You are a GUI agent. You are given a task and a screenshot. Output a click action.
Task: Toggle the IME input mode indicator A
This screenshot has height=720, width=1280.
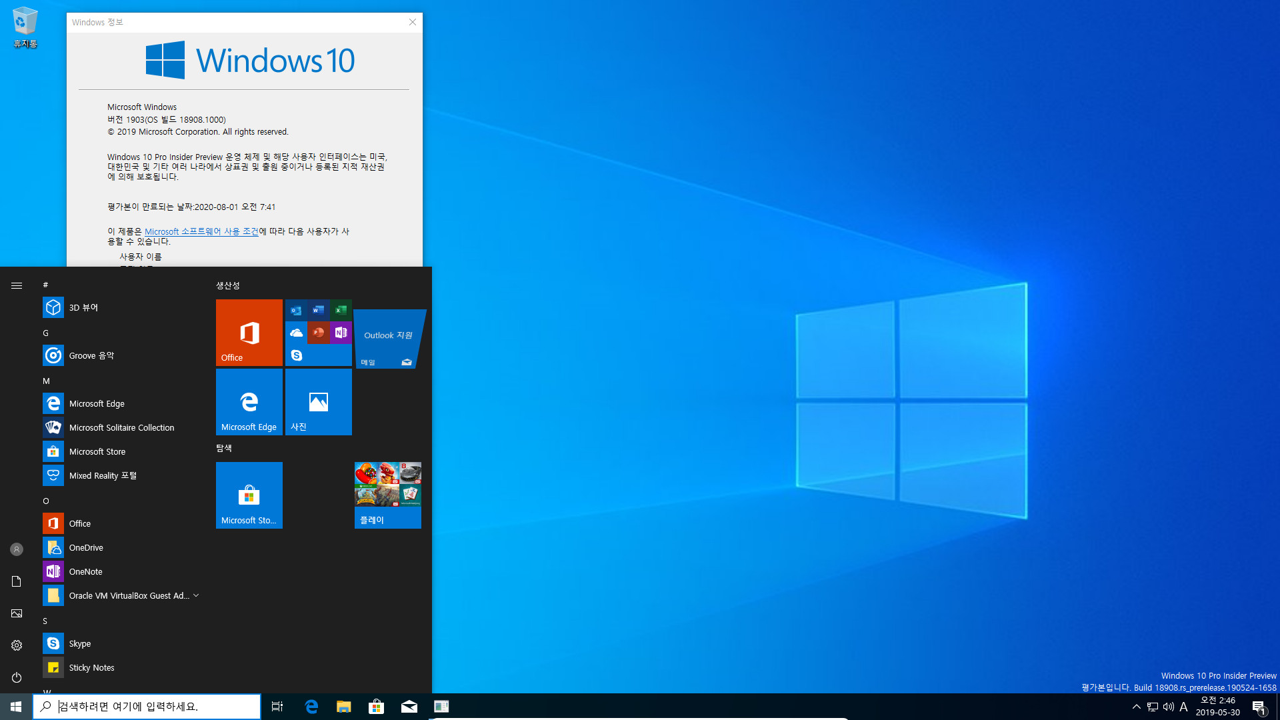pos(1184,707)
